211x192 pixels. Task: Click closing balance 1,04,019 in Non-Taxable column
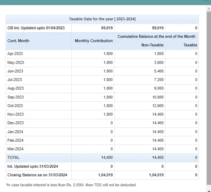coord(156,175)
